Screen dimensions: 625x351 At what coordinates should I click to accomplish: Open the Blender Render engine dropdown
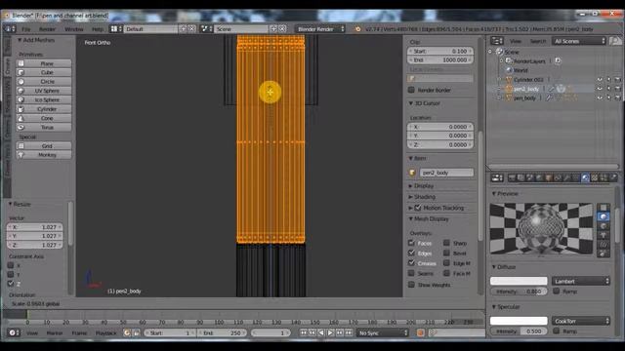tap(320, 29)
